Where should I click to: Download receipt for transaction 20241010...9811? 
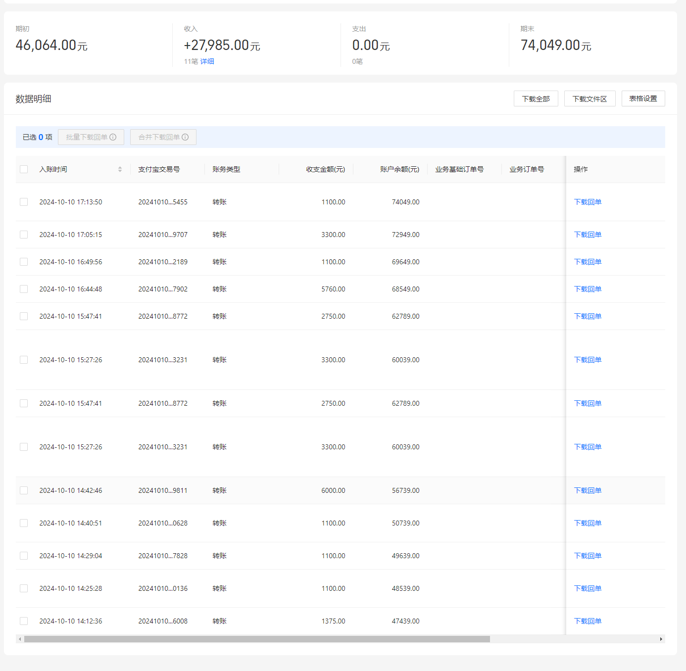pyautogui.click(x=588, y=490)
